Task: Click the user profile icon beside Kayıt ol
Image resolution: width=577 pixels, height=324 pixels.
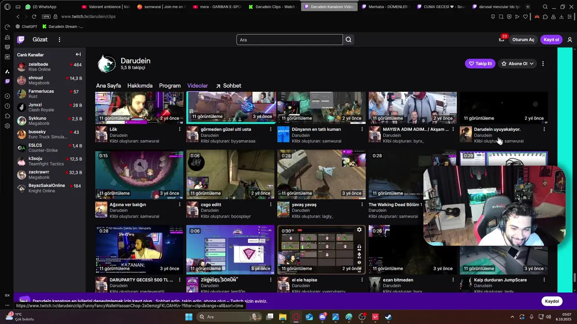Action: pos(570,40)
